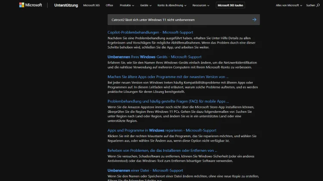323x181 pixels.
Task: Open Problembehandlung und häufig gestellte Fragen link
Action: tap(168, 101)
